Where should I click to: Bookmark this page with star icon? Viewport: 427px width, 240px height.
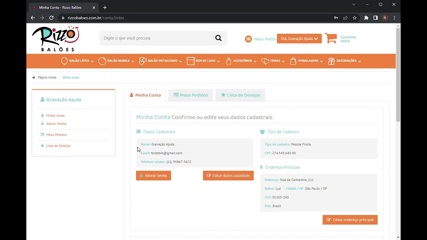pos(355,18)
